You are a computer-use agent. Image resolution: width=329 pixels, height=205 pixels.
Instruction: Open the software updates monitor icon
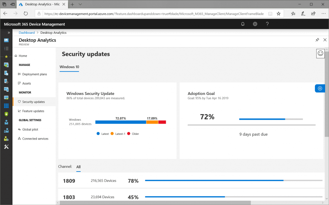(6, 98)
